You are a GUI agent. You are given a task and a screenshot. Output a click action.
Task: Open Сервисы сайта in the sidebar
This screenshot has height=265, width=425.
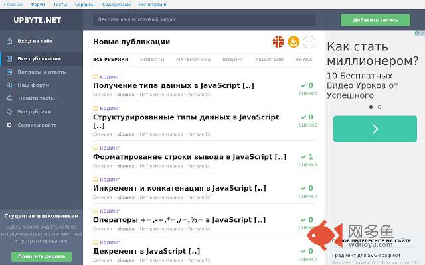37,125
